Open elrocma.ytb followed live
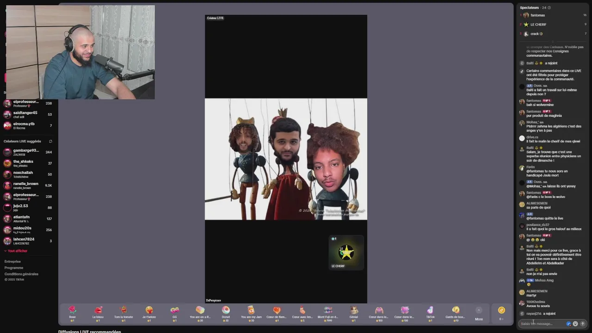592x333 pixels. tap(28, 126)
